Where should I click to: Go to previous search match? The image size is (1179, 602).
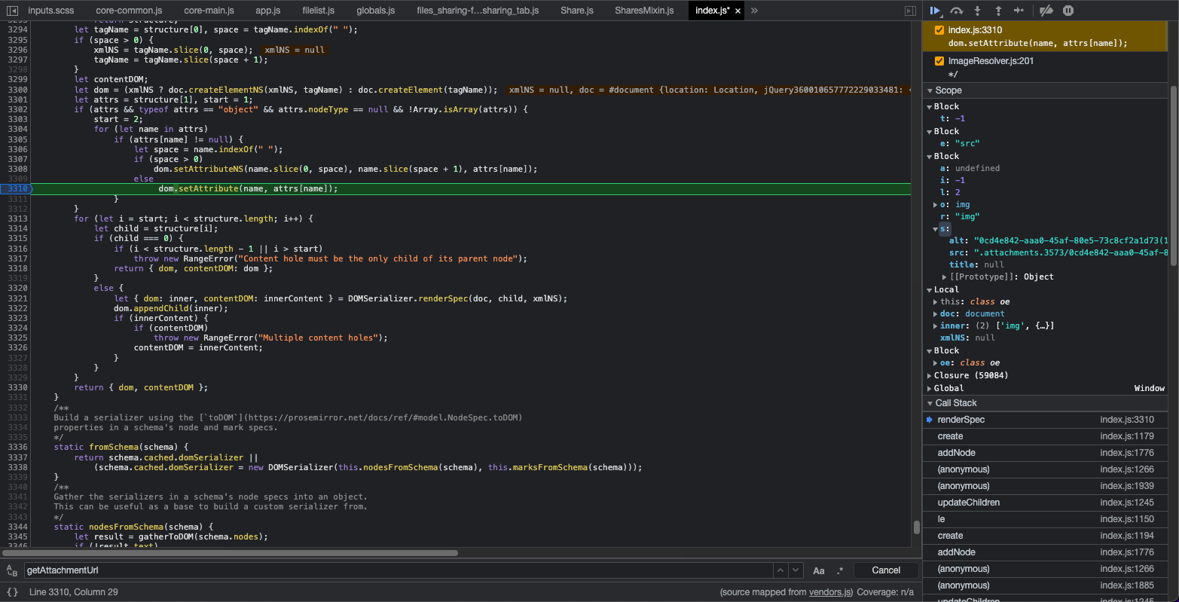tap(781, 570)
